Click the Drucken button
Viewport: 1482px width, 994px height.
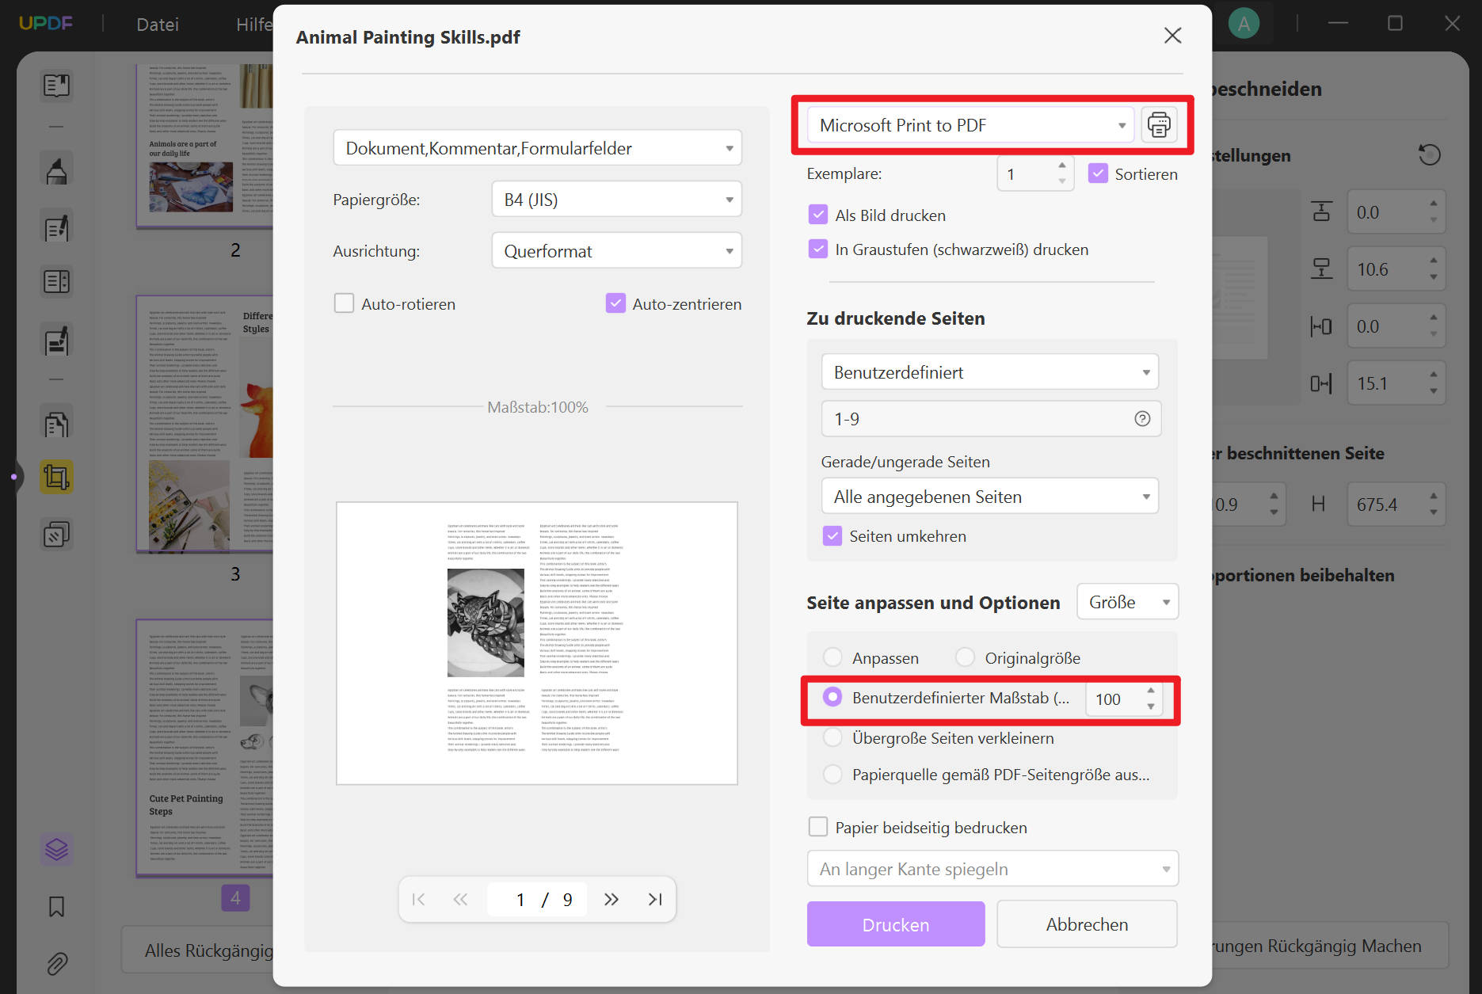[x=895, y=924]
